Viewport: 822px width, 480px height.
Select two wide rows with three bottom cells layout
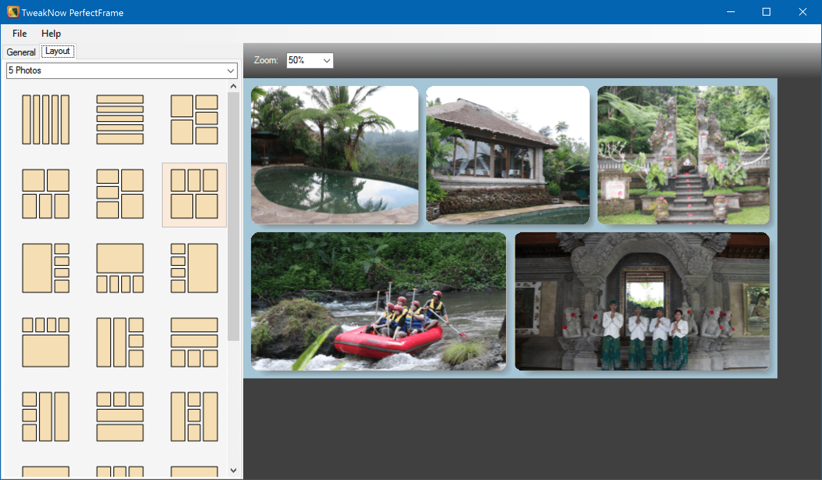194,342
